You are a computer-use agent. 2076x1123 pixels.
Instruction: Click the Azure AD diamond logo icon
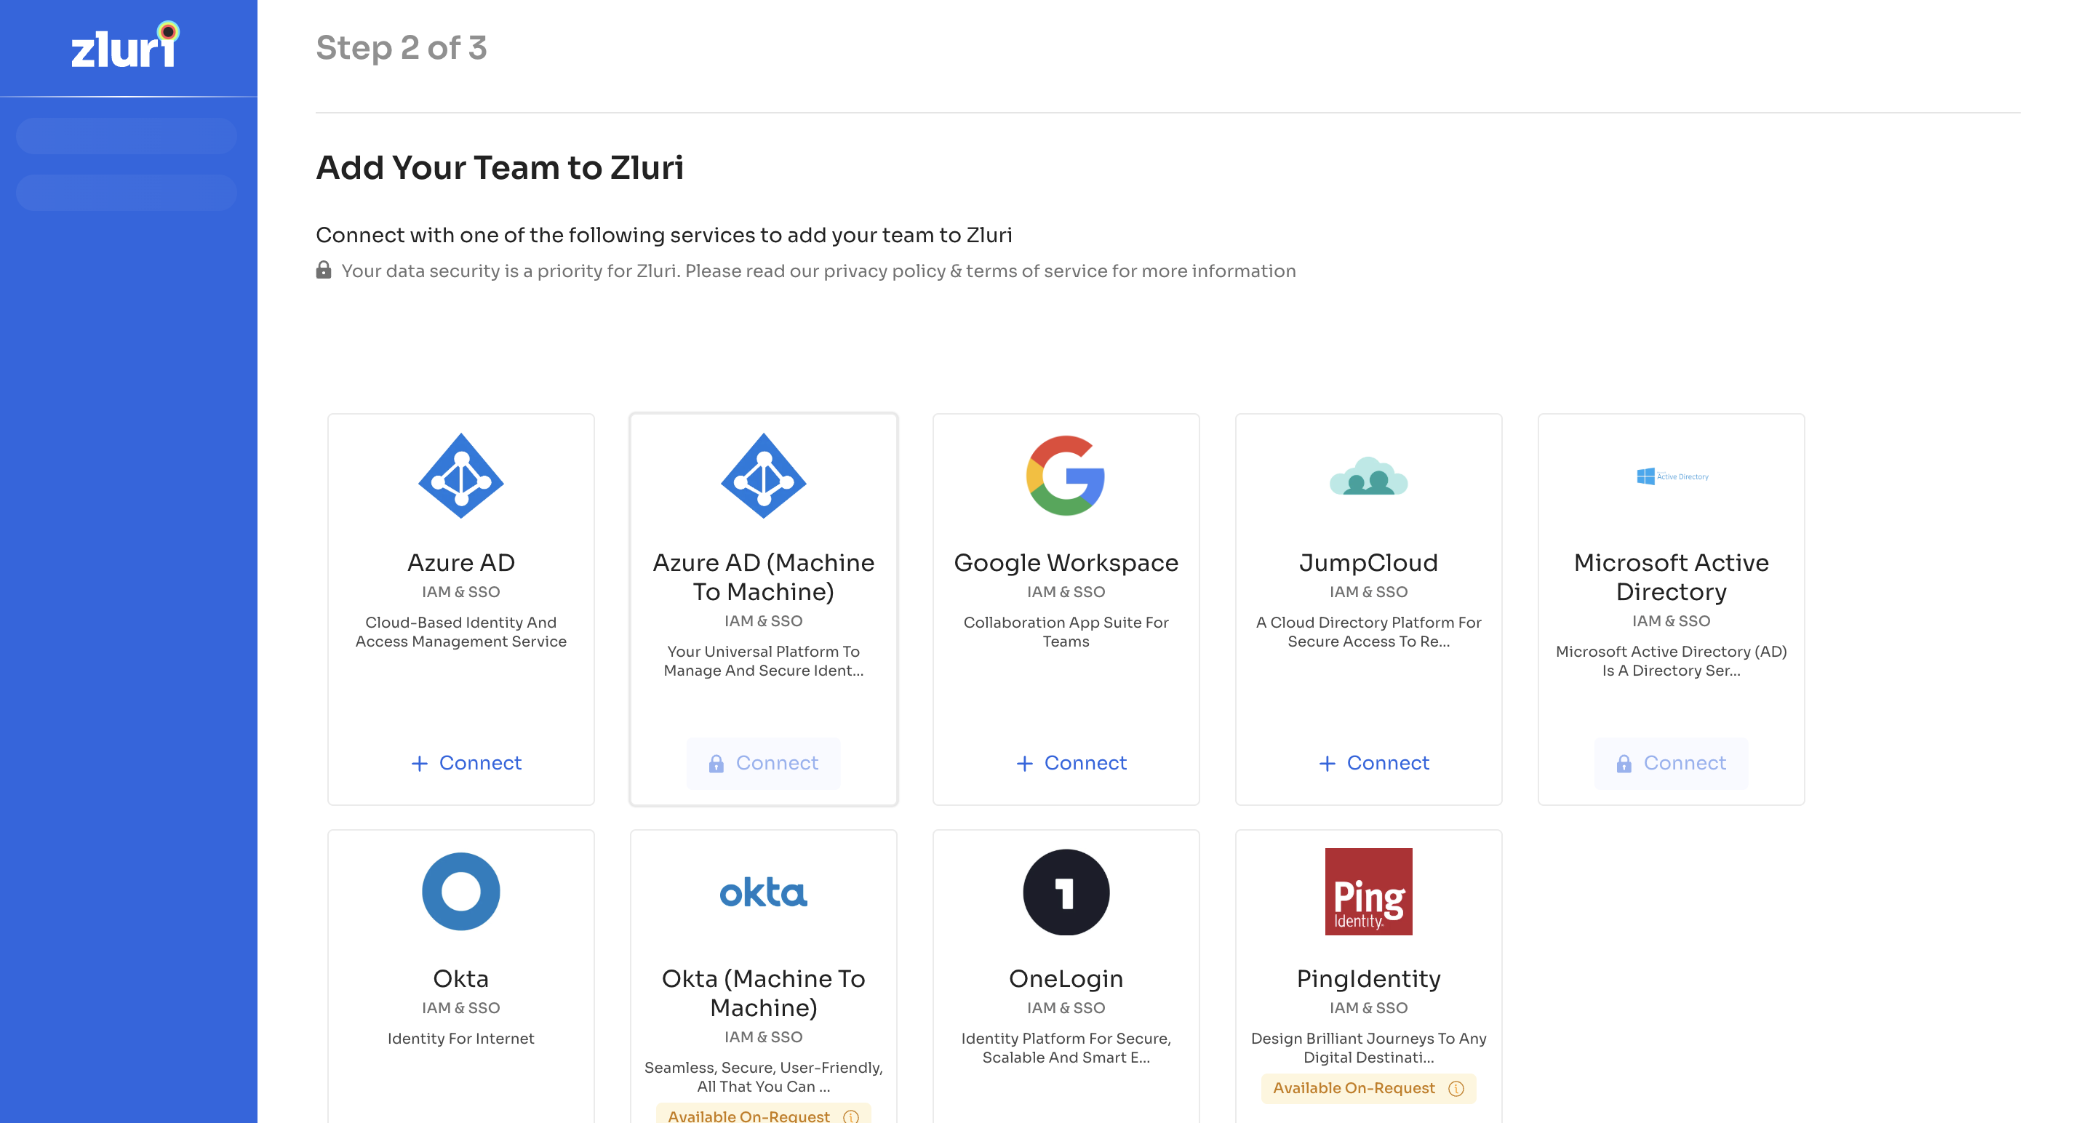pyautogui.click(x=460, y=475)
